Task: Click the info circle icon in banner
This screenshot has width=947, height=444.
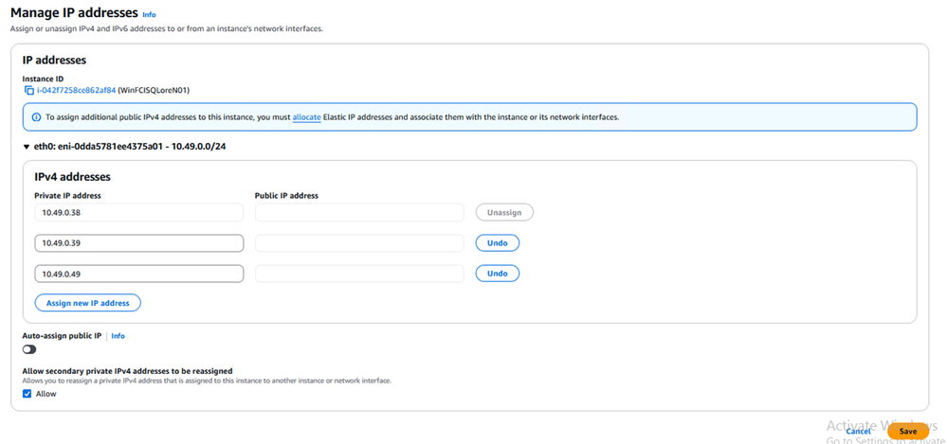Action: coord(36,117)
